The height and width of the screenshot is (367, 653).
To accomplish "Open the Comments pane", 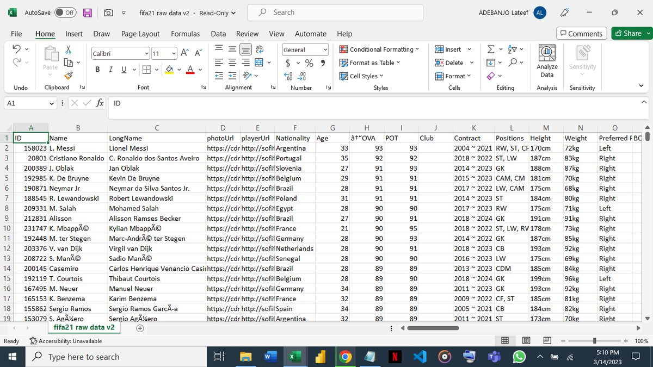I will [x=581, y=33].
